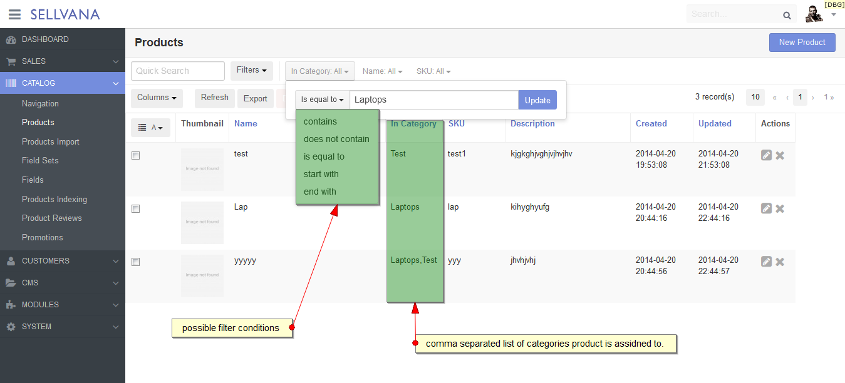Jump to last page 1»
Image resolution: width=845 pixels, height=383 pixels.
coord(829,98)
